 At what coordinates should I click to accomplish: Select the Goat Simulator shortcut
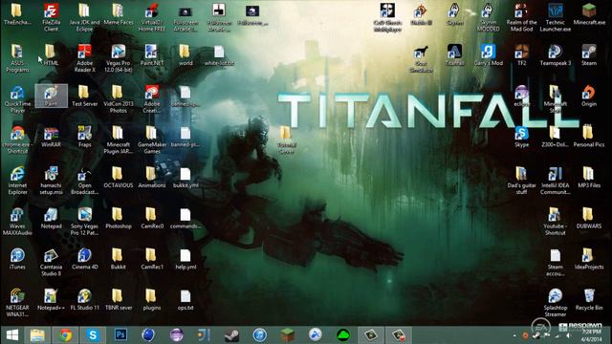pyautogui.click(x=421, y=59)
